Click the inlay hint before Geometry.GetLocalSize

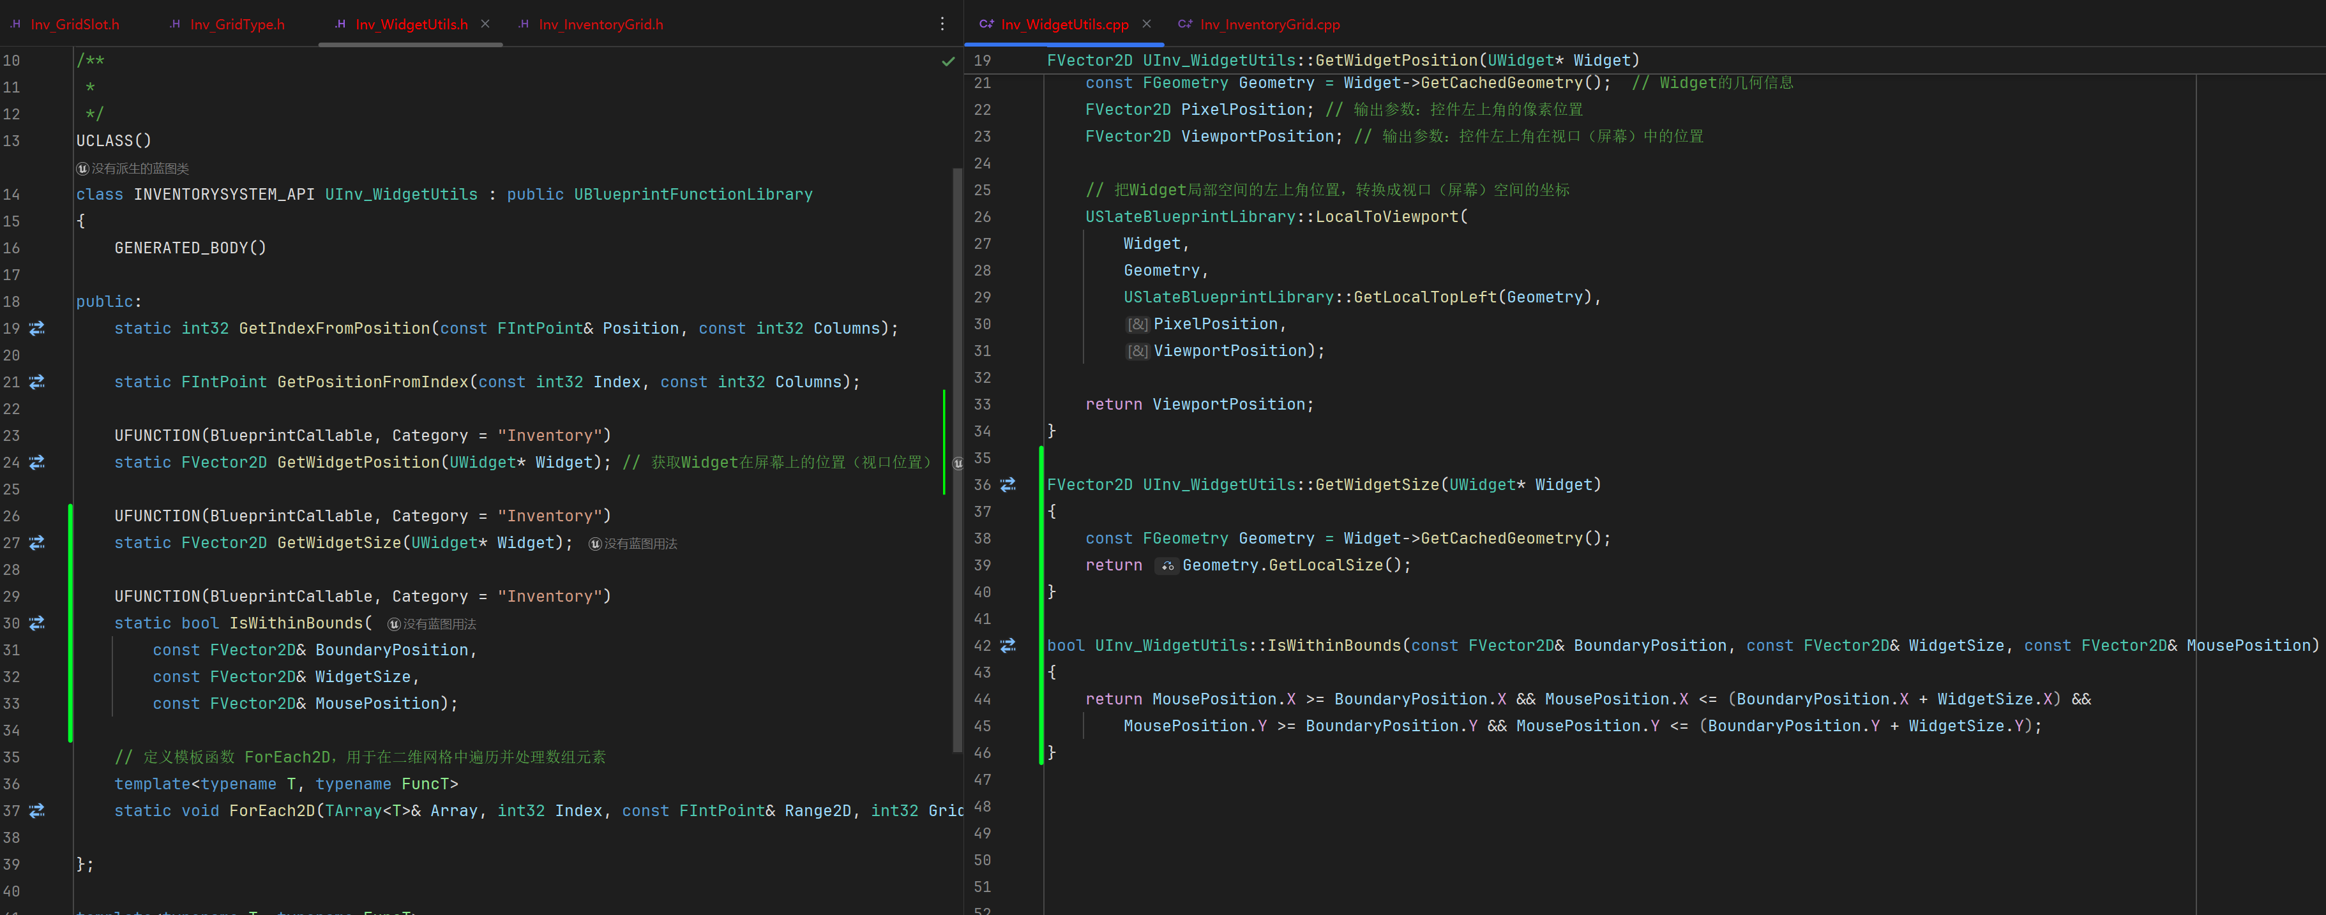(x=1167, y=566)
